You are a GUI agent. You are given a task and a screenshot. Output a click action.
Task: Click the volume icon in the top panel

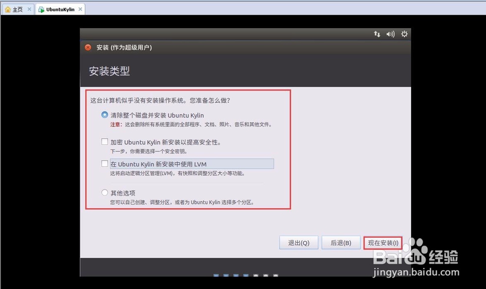coord(390,34)
